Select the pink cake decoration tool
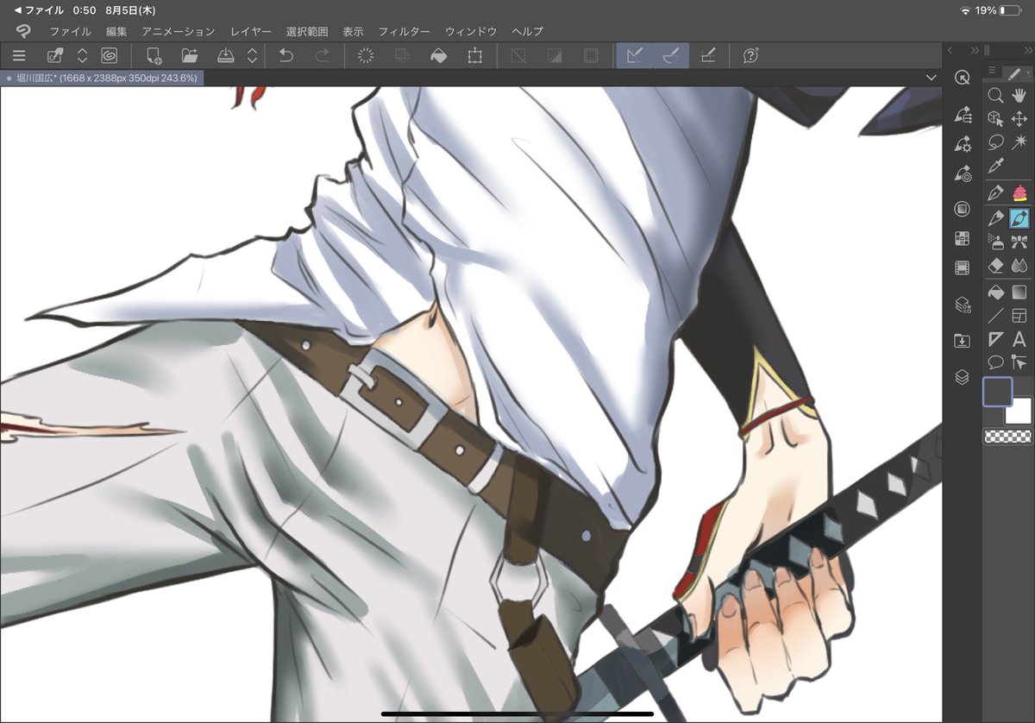 click(1019, 192)
